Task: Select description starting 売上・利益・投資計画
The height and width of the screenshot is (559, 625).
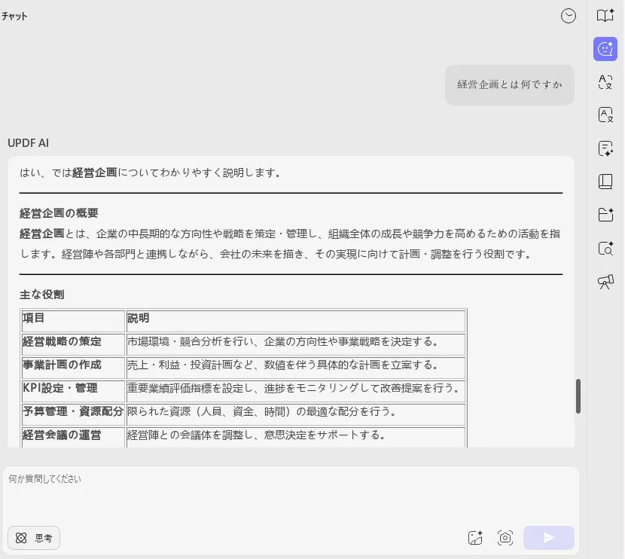Action: (x=296, y=367)
